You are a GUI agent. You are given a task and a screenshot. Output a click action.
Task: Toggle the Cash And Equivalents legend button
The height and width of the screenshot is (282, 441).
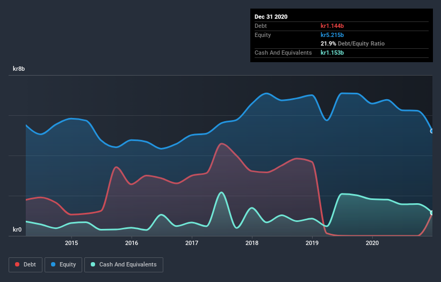coord(124,265)
